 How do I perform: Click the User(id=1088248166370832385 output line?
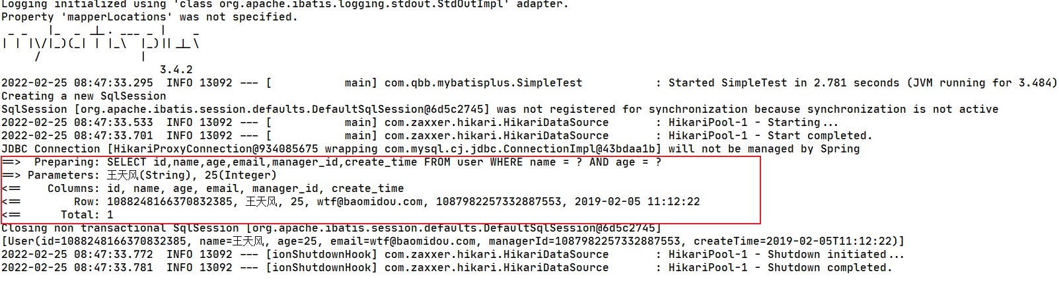point(453,241)
